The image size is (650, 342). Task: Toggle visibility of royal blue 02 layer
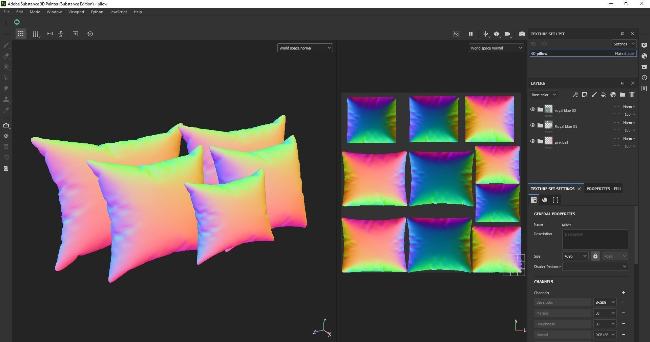[532, 109]
